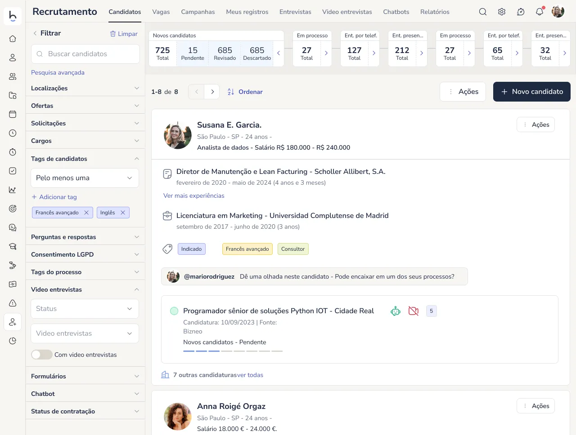The height and width of the screenshot is (435, 576).
Task: Expand the Solicitações filter section
Action: click(x=85, y=123)
